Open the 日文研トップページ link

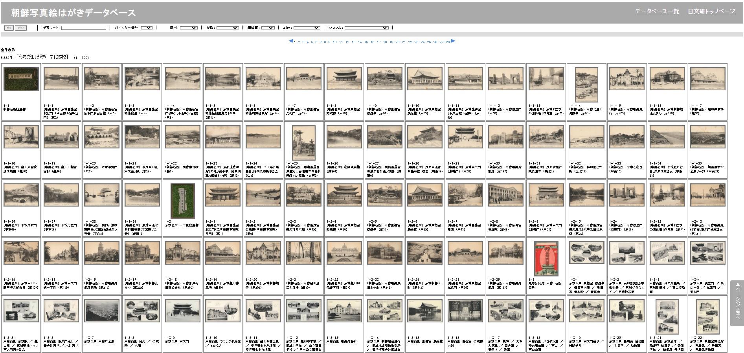(x=711, y=11)
